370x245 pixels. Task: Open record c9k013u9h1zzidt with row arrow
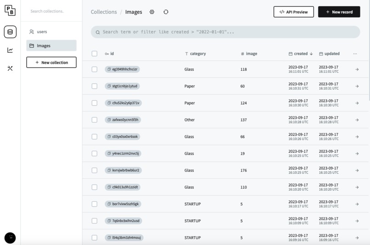click(x=357, y=187)
